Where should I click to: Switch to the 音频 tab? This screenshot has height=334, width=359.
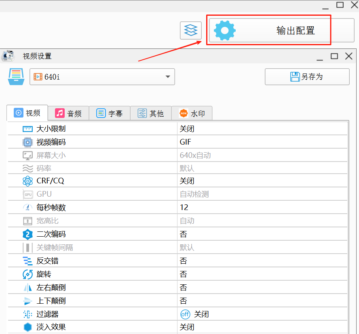click(x=68, y=113)
